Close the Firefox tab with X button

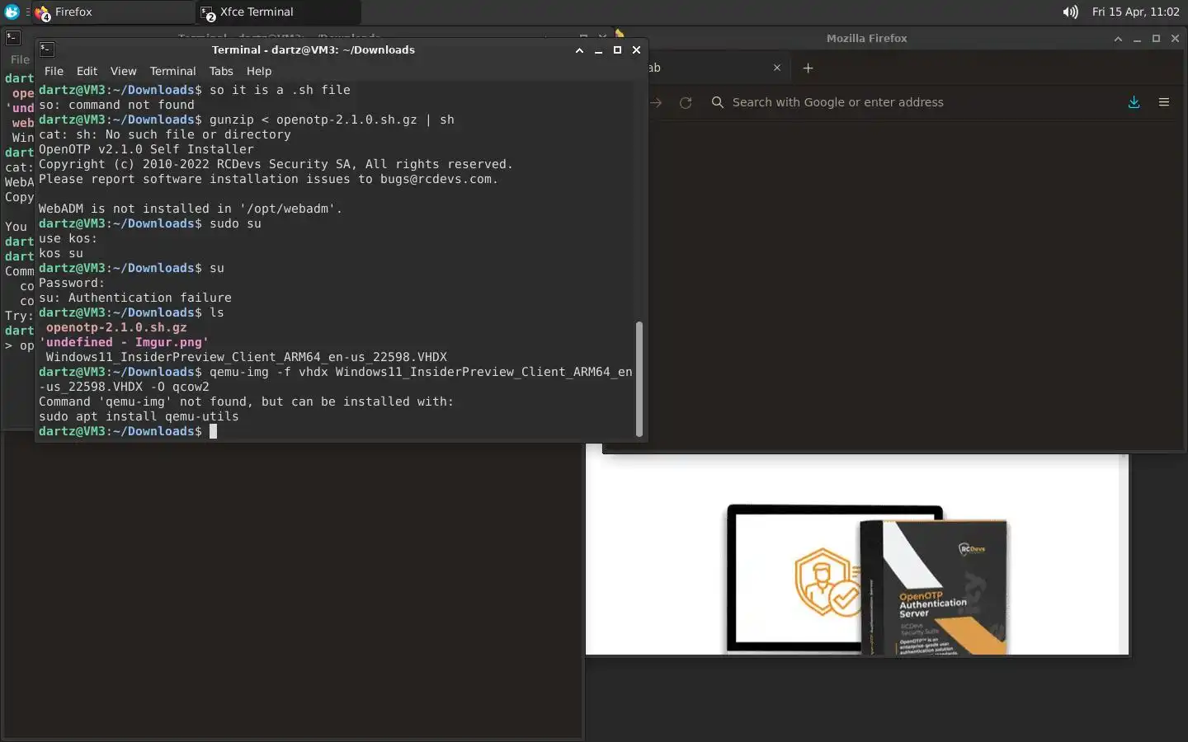coord(776,68)
